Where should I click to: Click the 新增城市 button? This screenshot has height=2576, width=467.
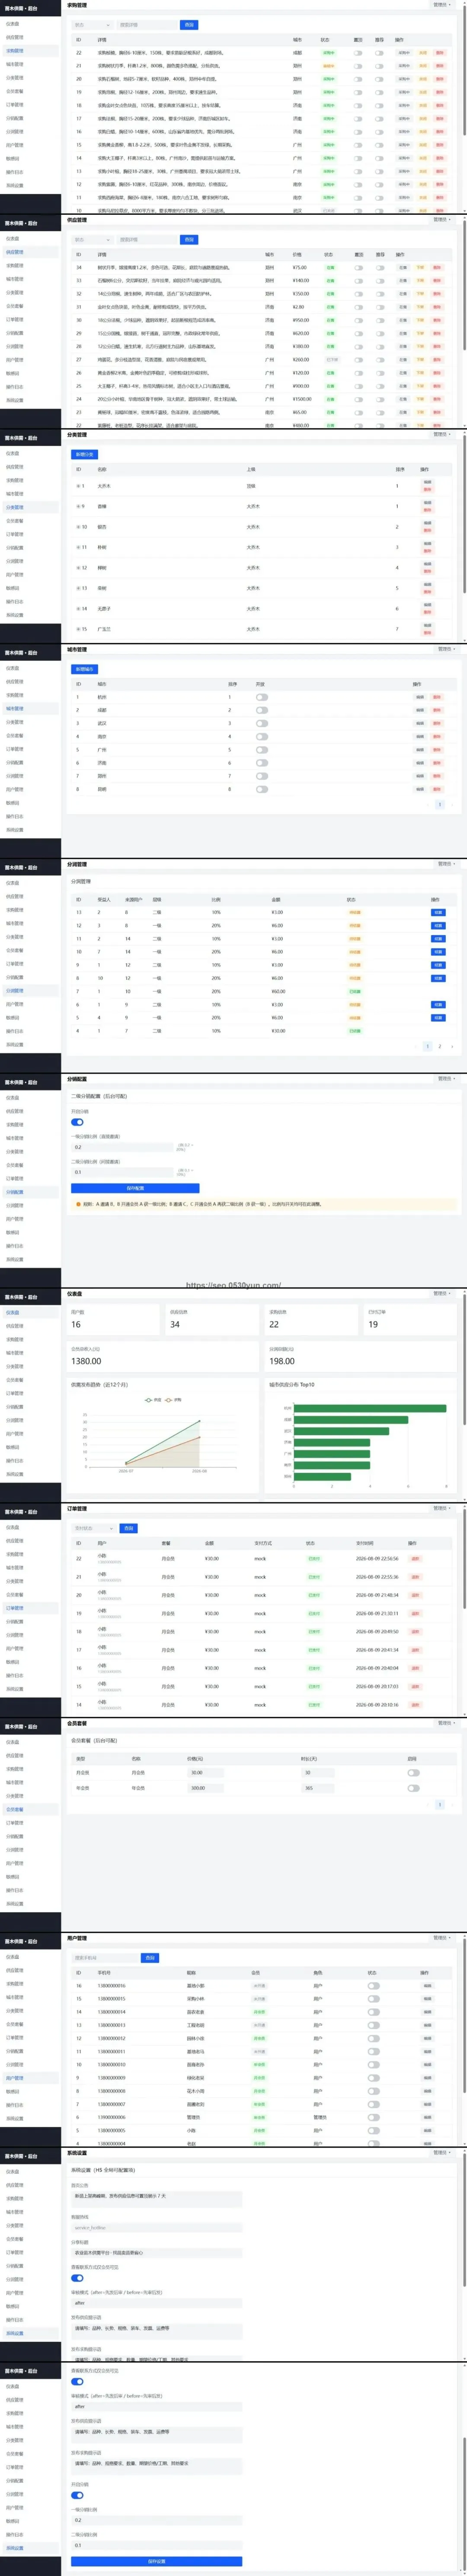(84, 669)
